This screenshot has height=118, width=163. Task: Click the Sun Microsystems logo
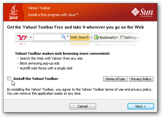142,12
